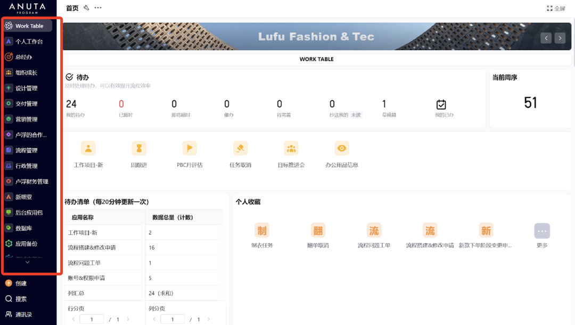This screenshot has height=325, width=575.
Task: Go to previous page under 行分页
Action: [x=73, y=319]
